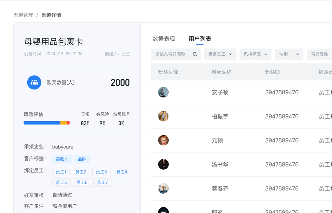Select the 员工4 bound employee tag
This screenshot has height=213, width=332.
pyautogui.click(x=122, y=172)
